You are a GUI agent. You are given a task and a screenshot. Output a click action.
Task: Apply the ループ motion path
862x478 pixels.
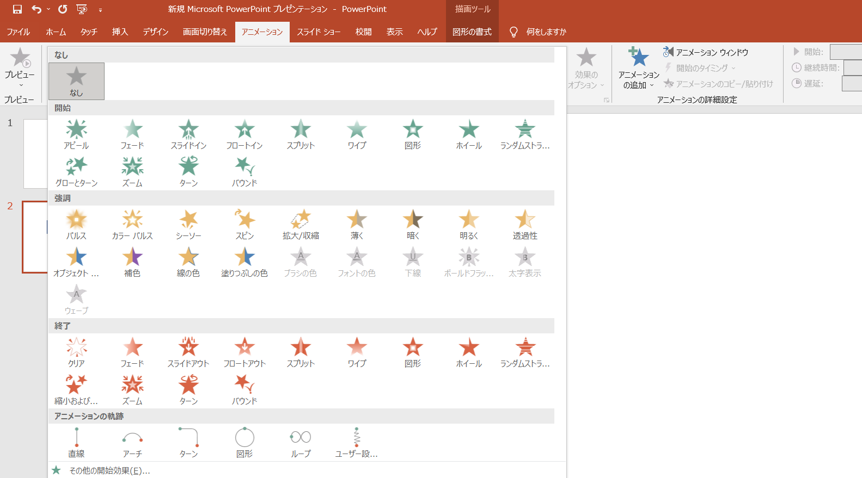(x=301, y=442)
